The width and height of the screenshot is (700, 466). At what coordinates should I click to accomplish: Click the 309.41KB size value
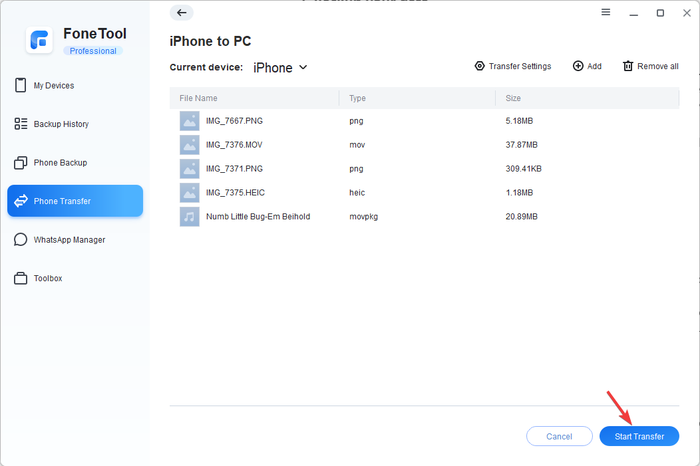(x=524, y=169)
